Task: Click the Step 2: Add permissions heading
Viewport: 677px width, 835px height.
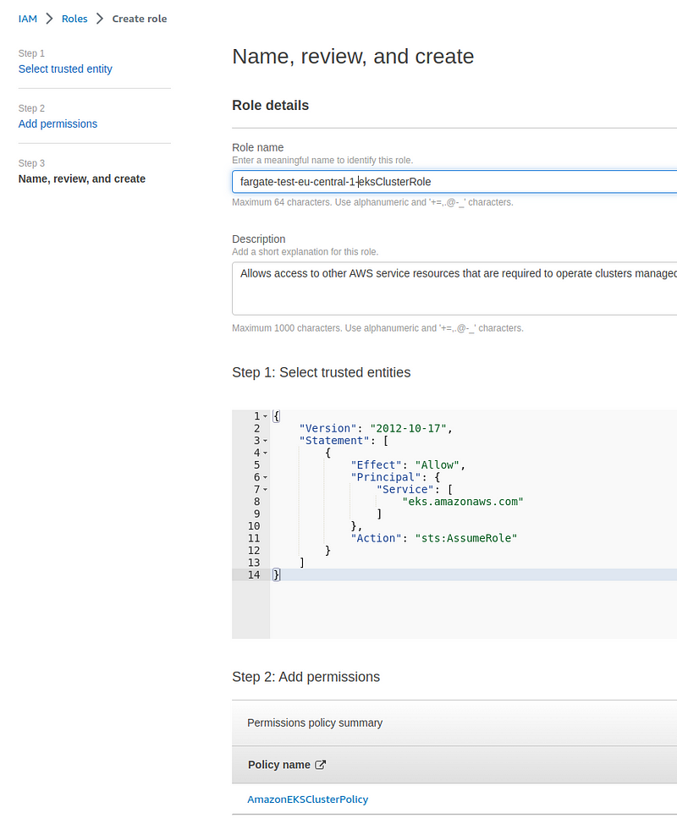Action: click(x=306, y=677)
